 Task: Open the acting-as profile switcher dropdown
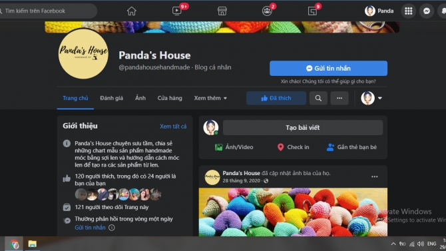[371, 98]
